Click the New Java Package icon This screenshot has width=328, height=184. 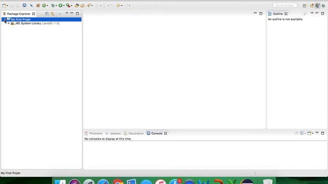(38, 6)
